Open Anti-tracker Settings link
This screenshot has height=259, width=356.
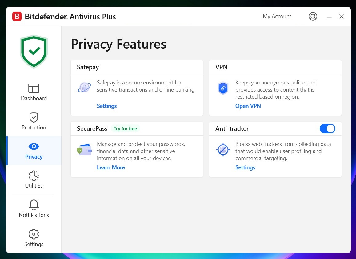(245, 167)
